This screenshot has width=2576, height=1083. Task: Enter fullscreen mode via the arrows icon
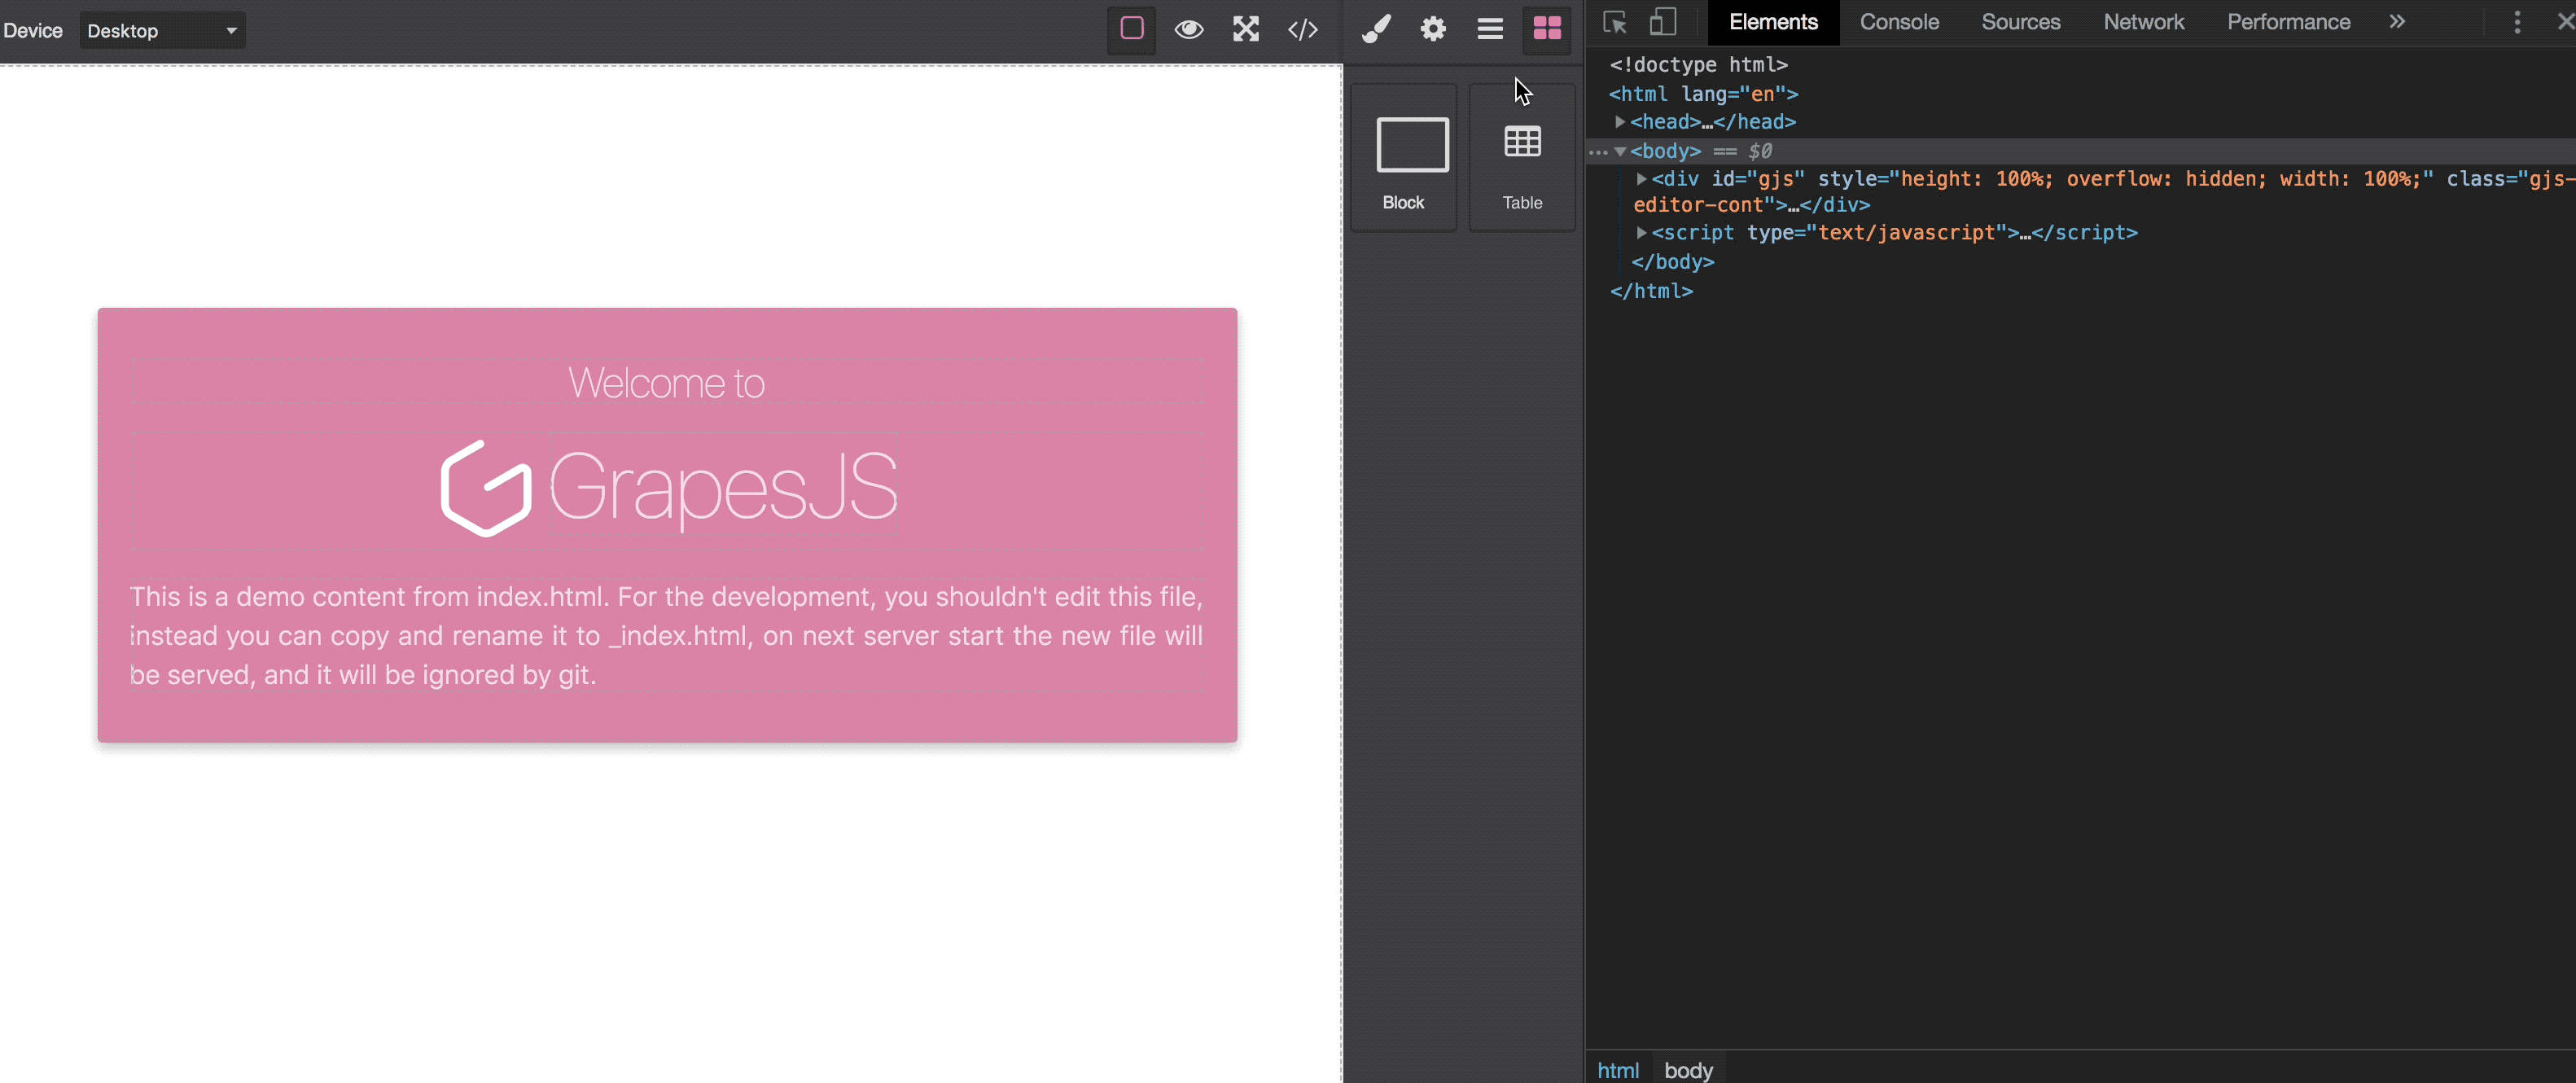click(1245, 29)
